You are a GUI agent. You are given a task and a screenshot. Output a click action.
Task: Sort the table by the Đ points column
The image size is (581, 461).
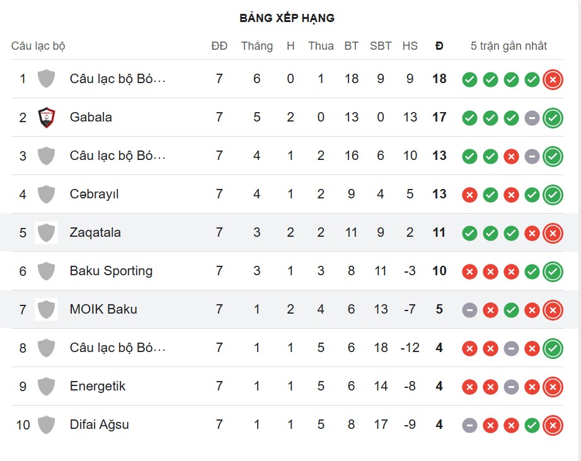pyautogui.click(x=439, y=46)
